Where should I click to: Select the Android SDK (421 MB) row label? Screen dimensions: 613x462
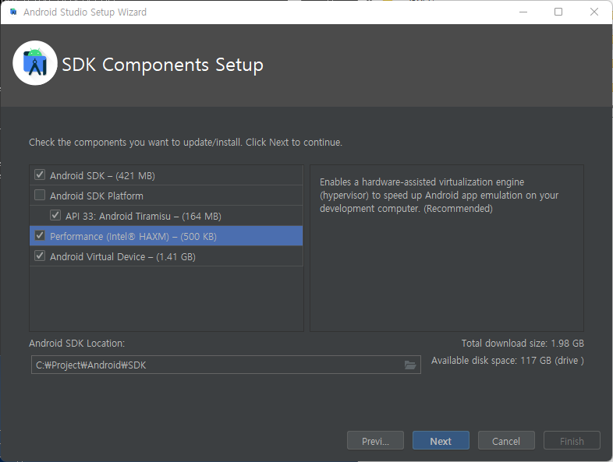click(102, 175)
